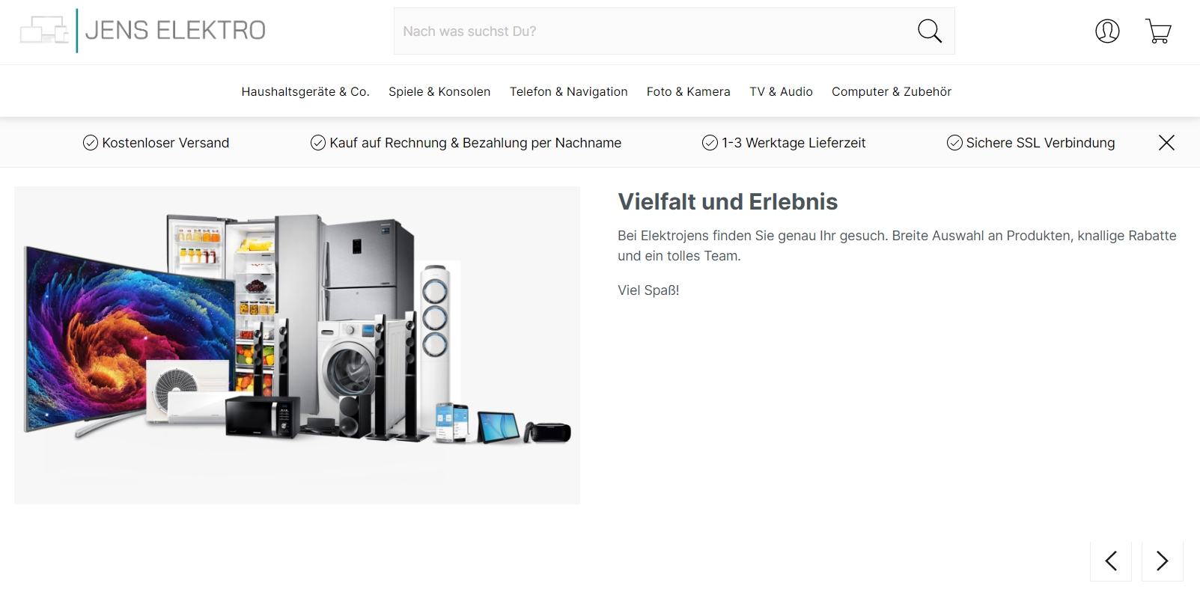Open Spiele & Konsolen category

click(x=439, y=91)
